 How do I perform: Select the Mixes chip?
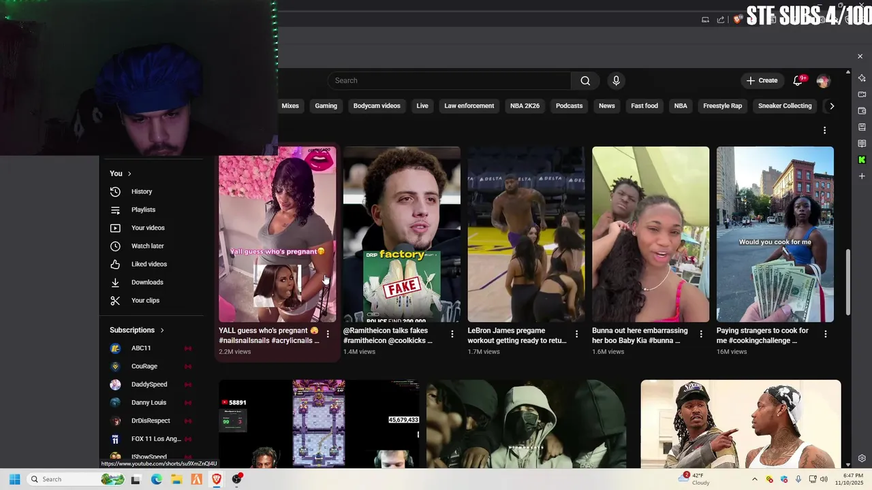(290, 106)
